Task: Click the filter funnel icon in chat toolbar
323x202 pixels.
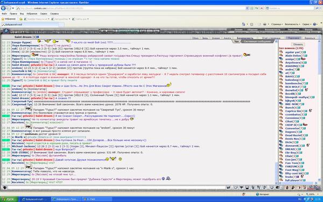Action: coord(241,187)
